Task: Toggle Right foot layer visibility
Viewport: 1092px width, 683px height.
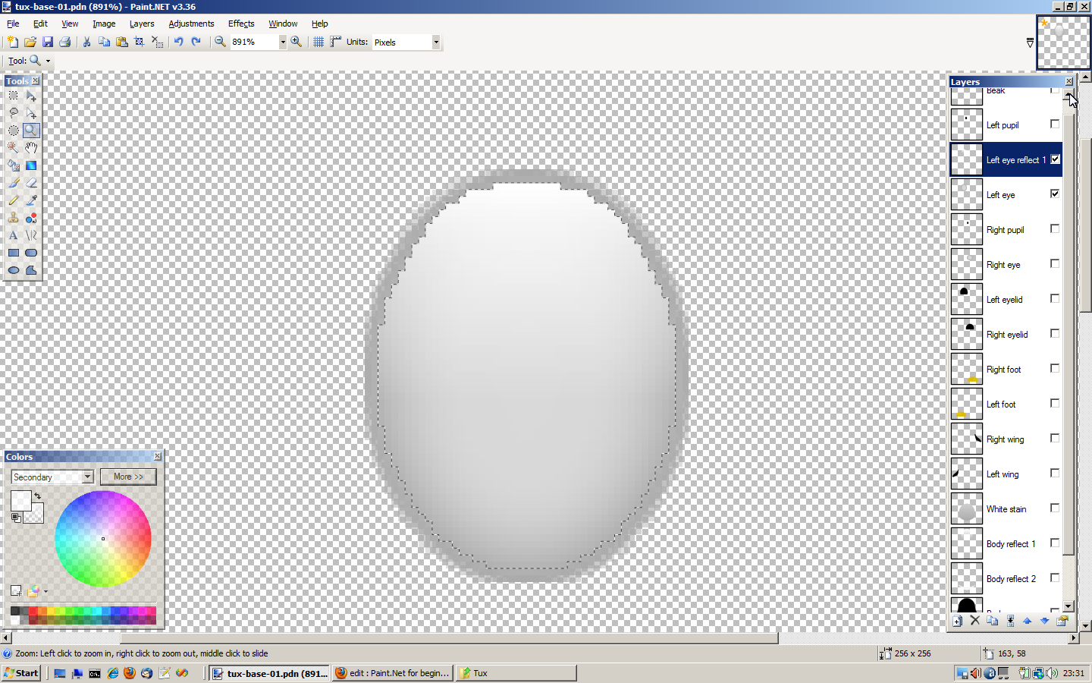Action: coord(1055,368)
